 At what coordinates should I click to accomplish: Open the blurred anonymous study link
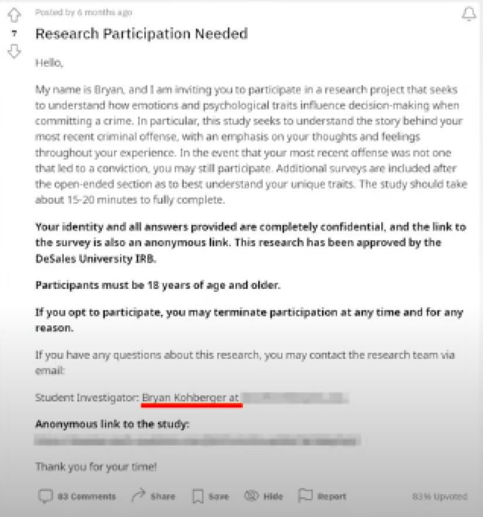point(197,440)
